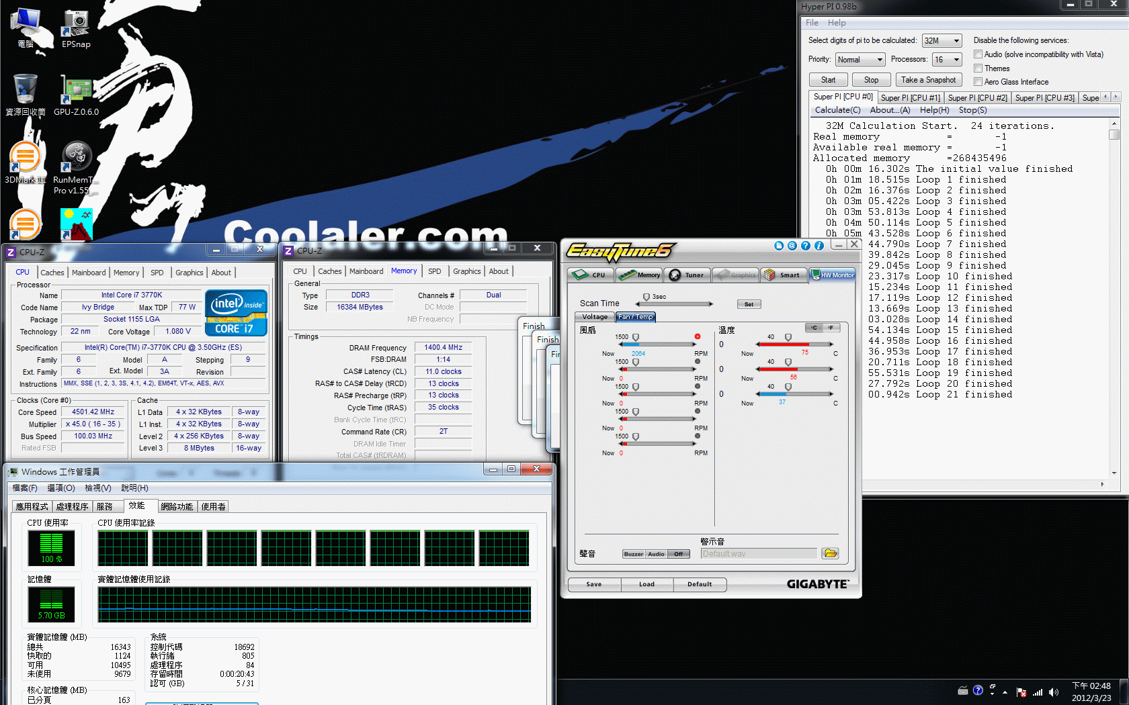Click the Default button in EasyTune6
This screenshot has width=1129, height=705.
click(x=700, y=584)
